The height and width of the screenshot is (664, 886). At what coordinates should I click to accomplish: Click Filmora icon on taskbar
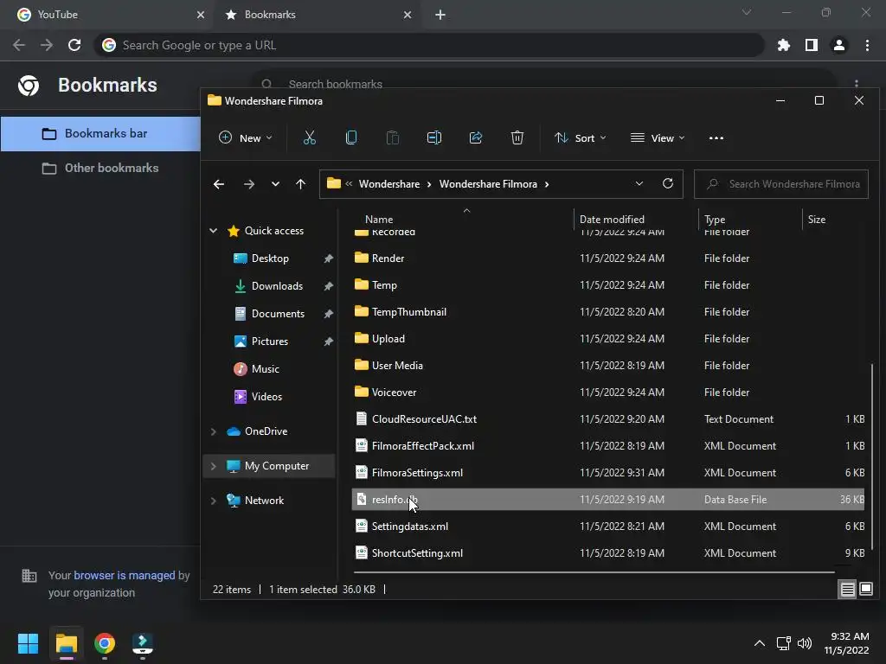[x=143, y=643]
